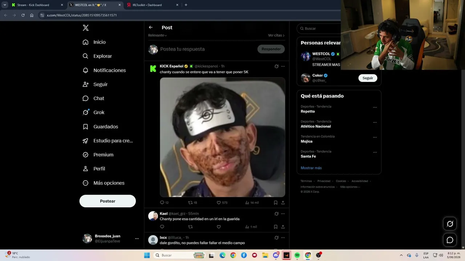Open the X logo home icon
Screen dimensions: 465x261
[85, 28]
